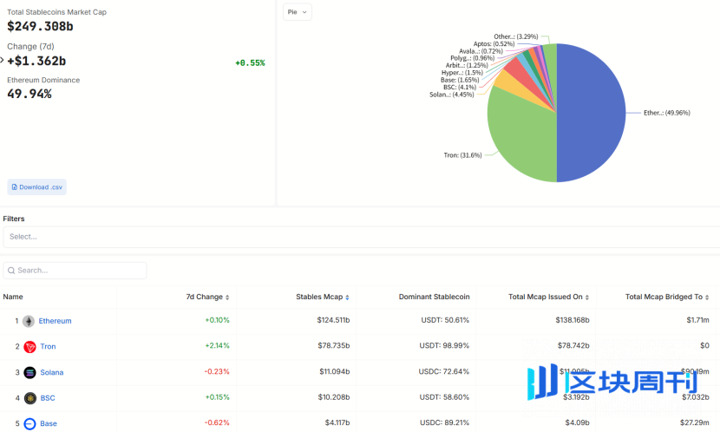Click the Tron chain logo icon
Viewport: 720px width, 432px height.
(29, 347)
